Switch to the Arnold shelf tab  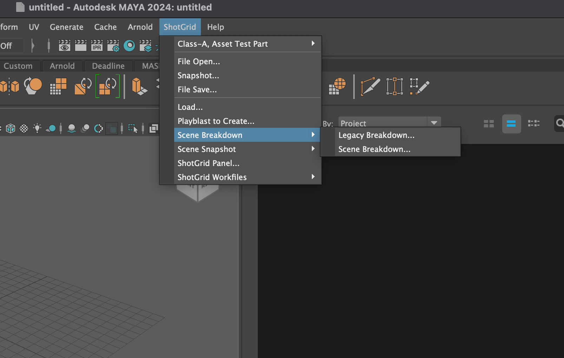coord(62,66)
